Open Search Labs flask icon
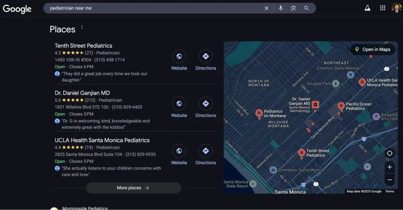Screen dimensions: 403x210 coord(368,8)
